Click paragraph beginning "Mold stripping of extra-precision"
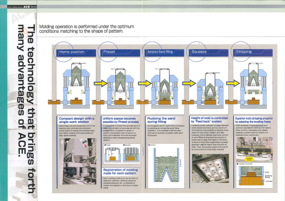 (x=253, y=130)
